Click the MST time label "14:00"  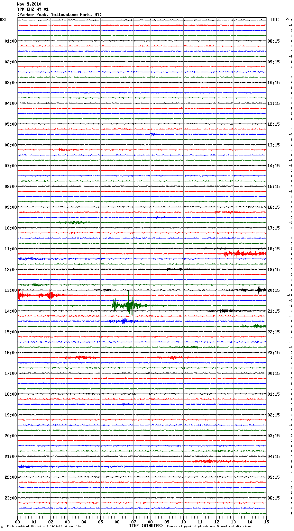click(11, 311)
